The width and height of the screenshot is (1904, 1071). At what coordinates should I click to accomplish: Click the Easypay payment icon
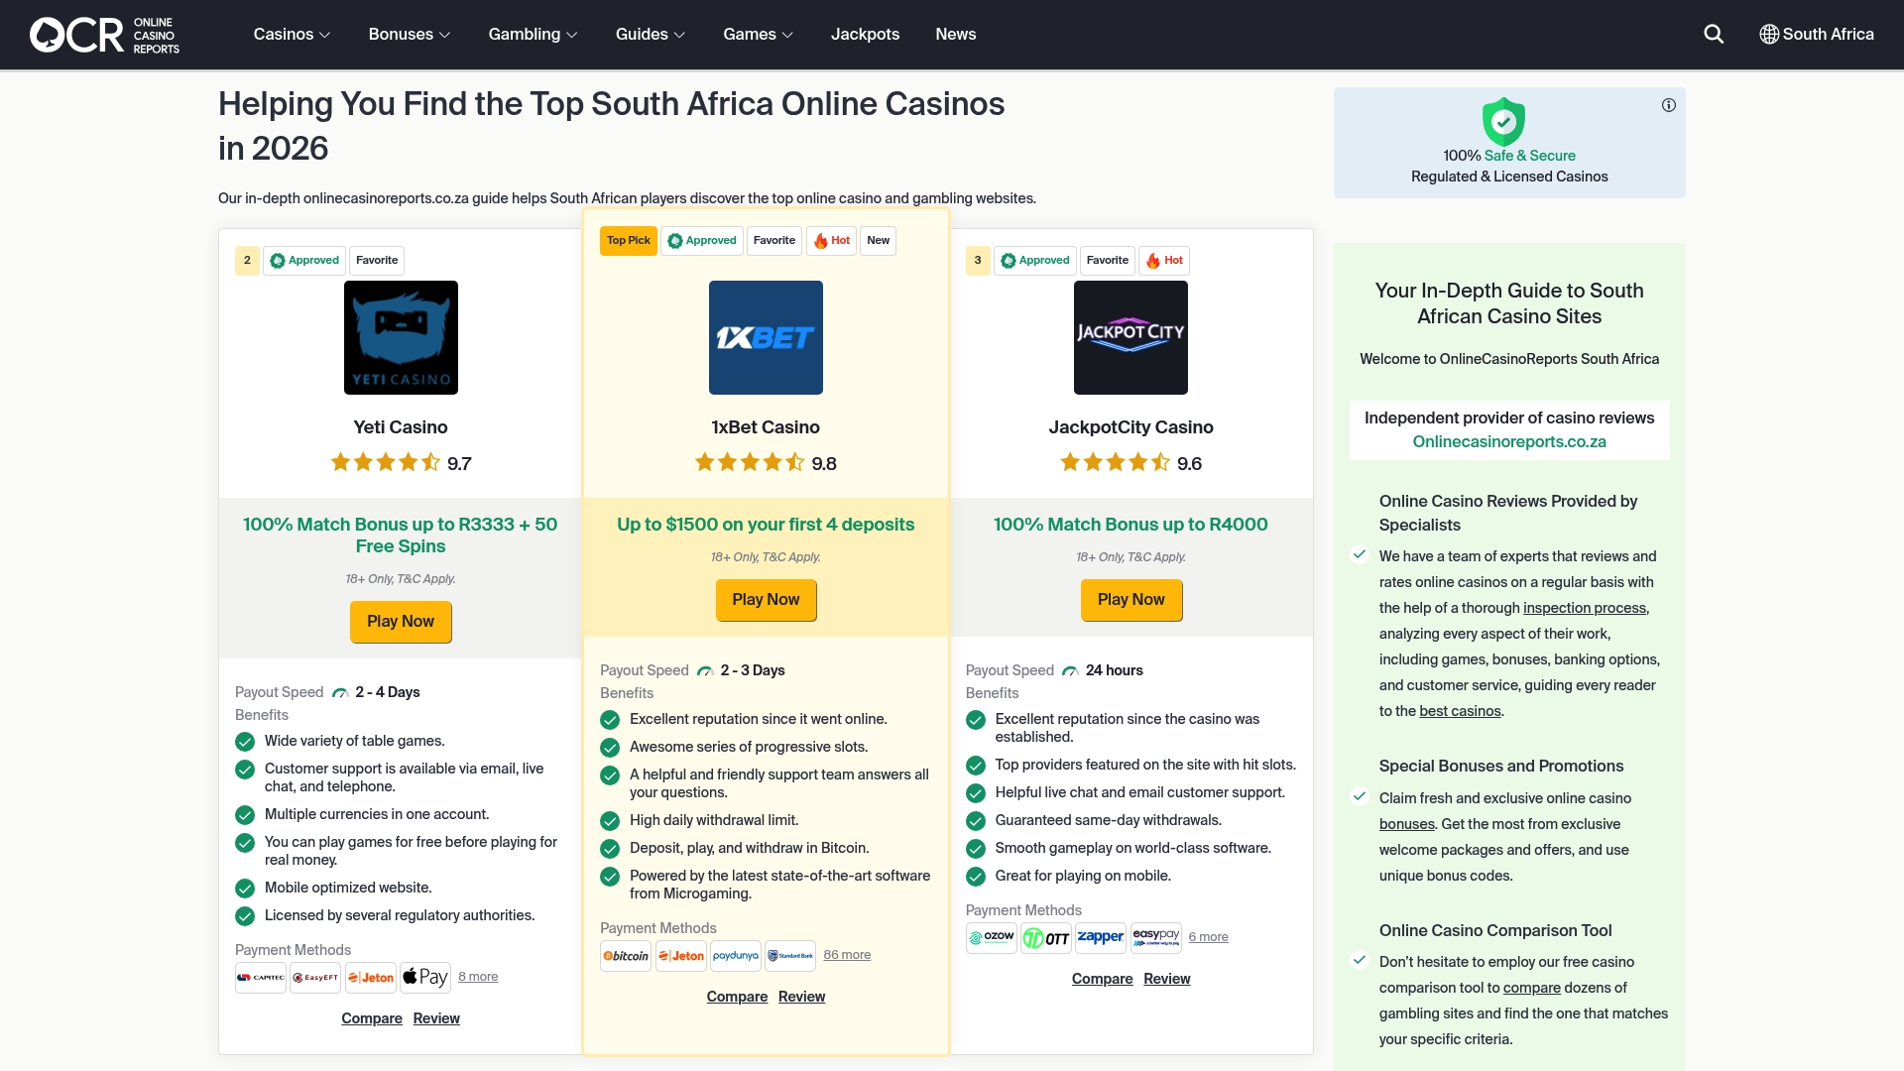tap(1156, 938)
